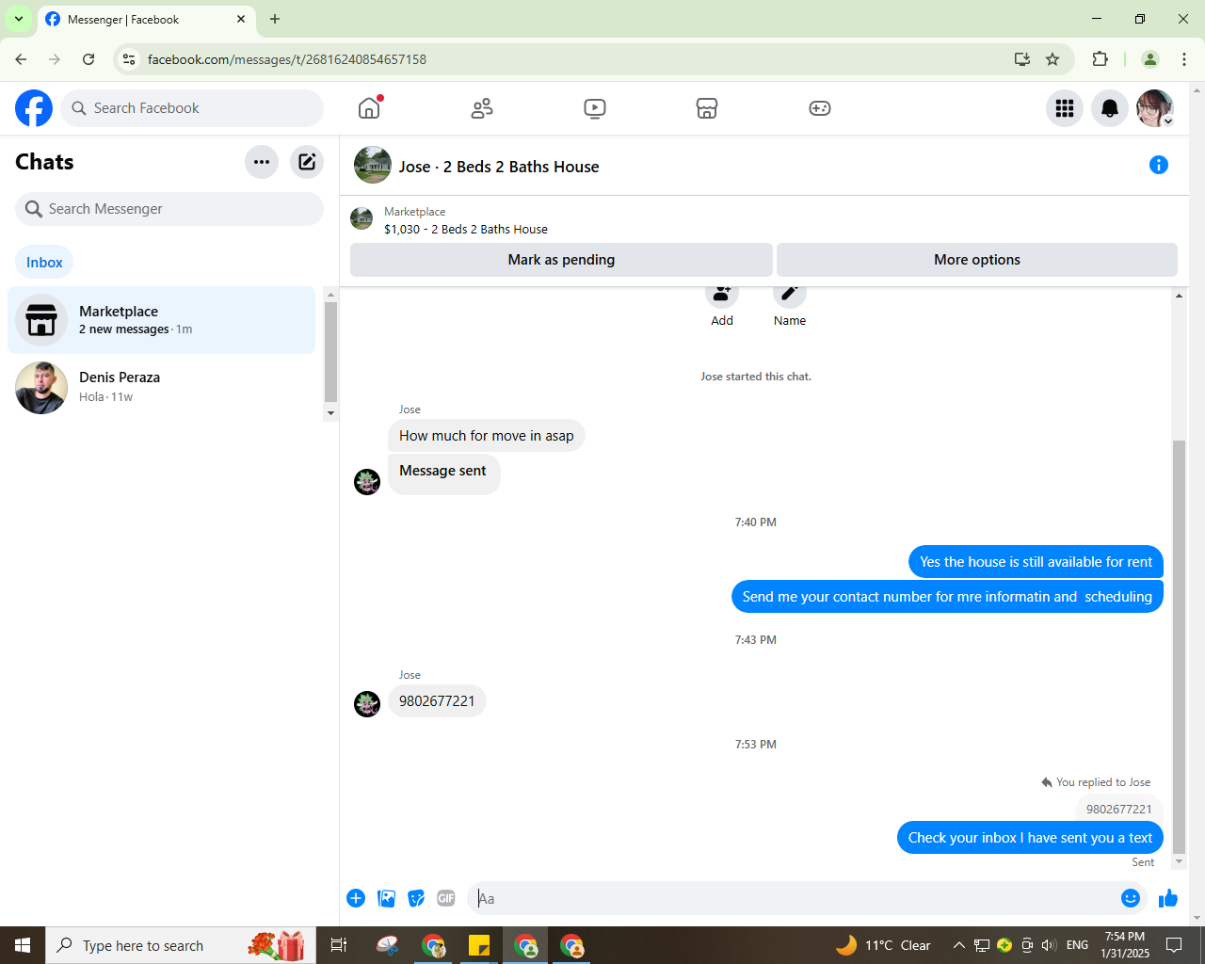Click the More options button
Viewport: 1205px width, 964px height.
pyautogui.click(x=977, y=260)
